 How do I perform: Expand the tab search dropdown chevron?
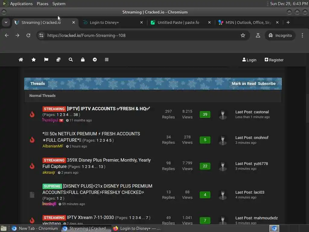tap(6, 22)
